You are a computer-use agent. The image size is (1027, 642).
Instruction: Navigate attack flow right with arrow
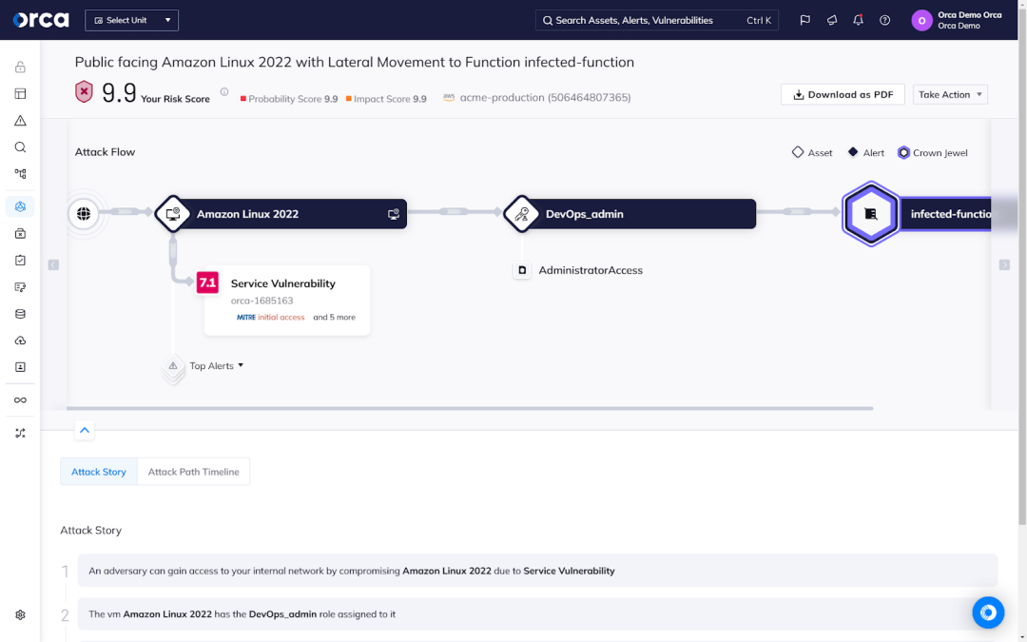pos(1004,264)
